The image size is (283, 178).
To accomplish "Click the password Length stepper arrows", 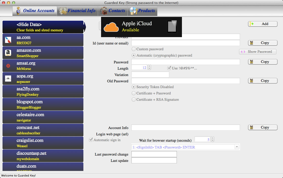I will (x=149, y=67).
